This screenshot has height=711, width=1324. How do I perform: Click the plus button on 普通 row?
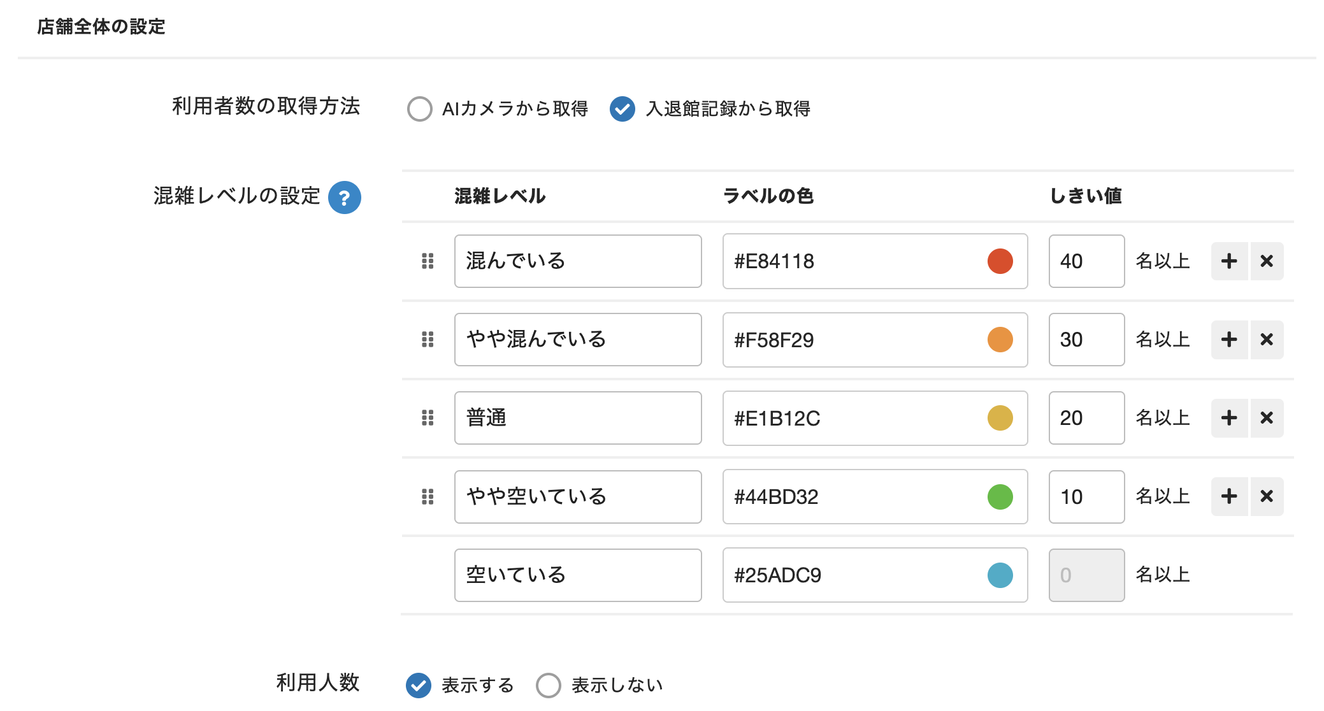[x=1228, y=418]
